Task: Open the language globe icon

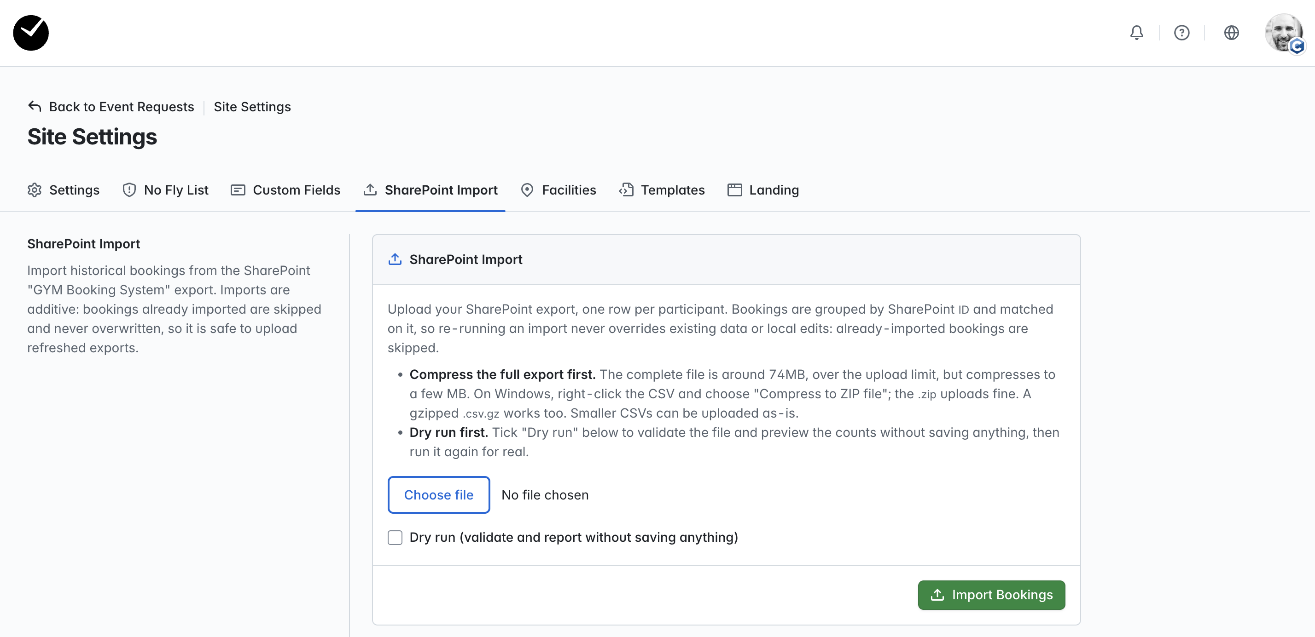Action: point(1231,33)
